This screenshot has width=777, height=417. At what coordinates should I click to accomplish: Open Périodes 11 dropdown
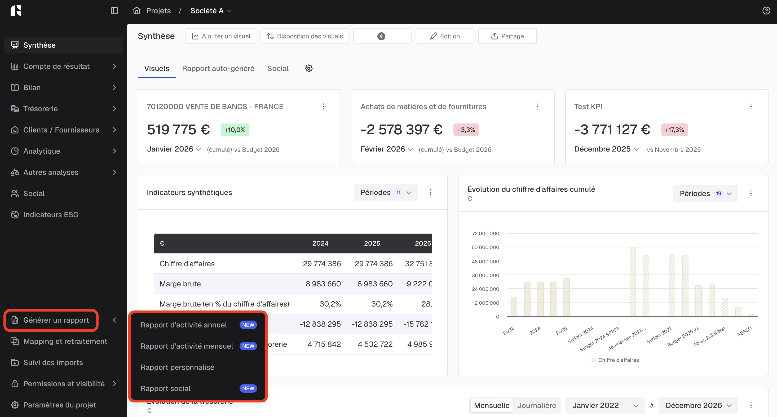pos(386,192)
